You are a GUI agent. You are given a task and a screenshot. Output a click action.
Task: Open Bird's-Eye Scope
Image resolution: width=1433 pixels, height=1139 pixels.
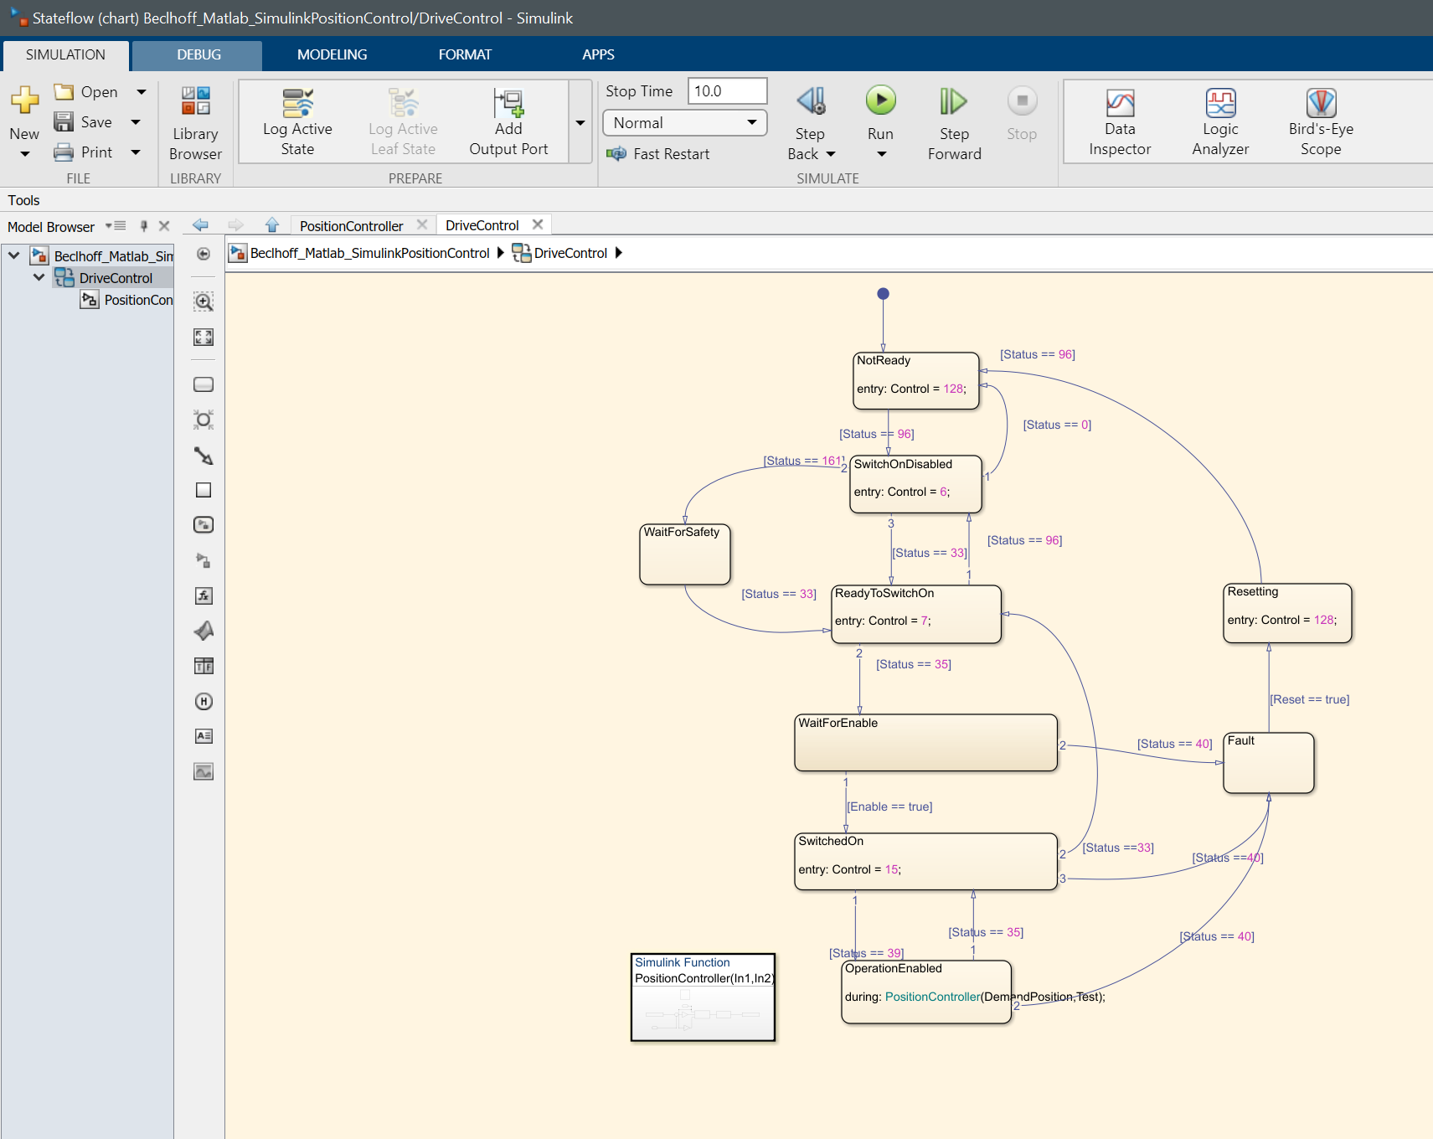click(x=1321, y=123)
